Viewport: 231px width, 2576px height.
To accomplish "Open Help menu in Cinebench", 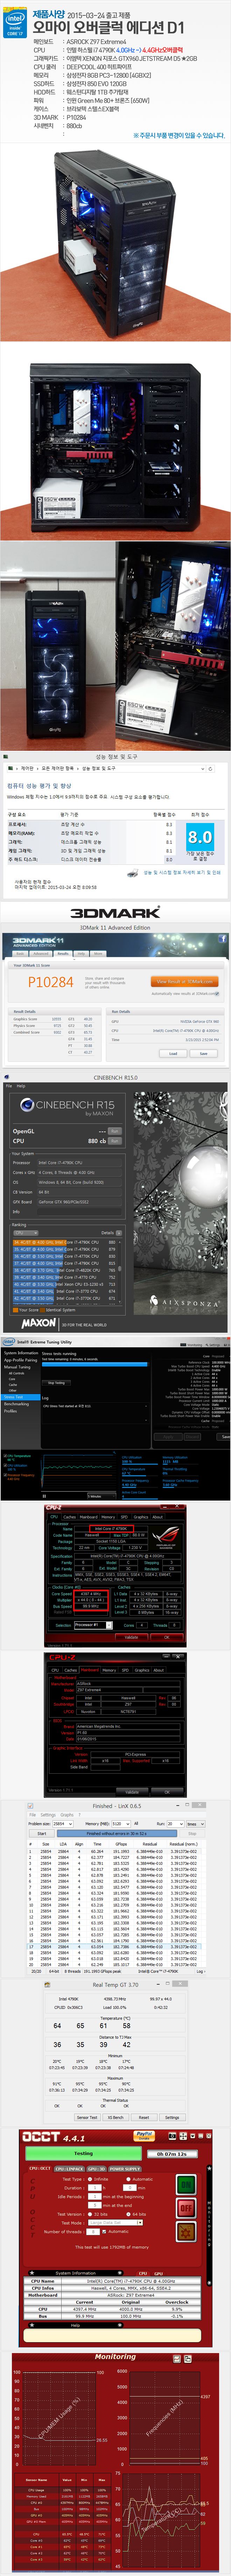I will [21, 1086].
